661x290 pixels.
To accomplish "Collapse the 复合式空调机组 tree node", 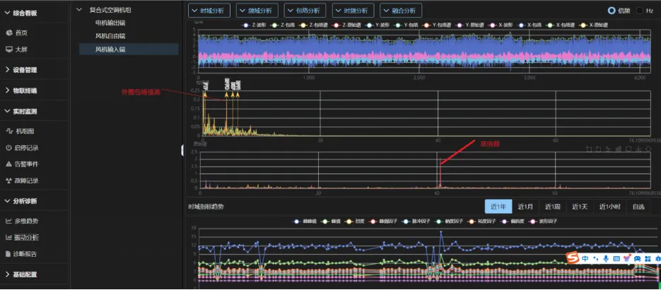I will pos(79,9).
